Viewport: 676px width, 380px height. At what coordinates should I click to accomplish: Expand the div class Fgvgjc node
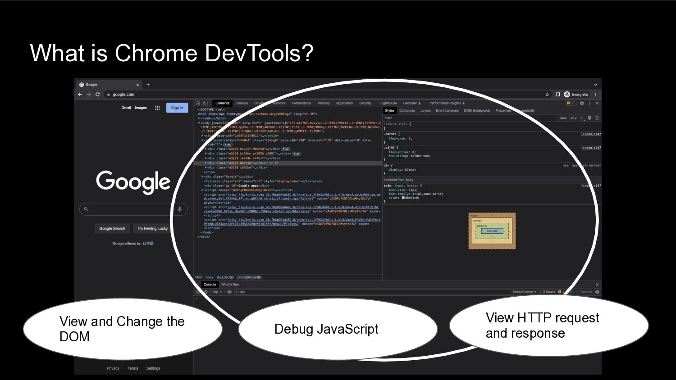[202, 176]
